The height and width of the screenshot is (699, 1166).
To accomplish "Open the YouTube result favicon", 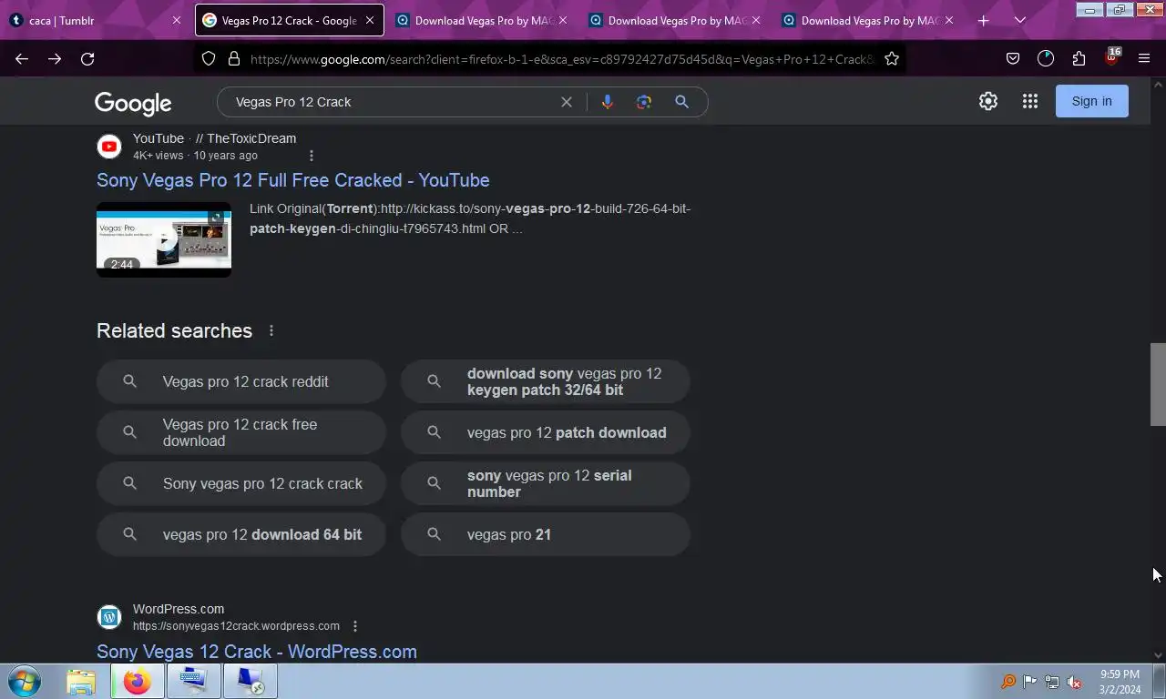I will 109,146.
